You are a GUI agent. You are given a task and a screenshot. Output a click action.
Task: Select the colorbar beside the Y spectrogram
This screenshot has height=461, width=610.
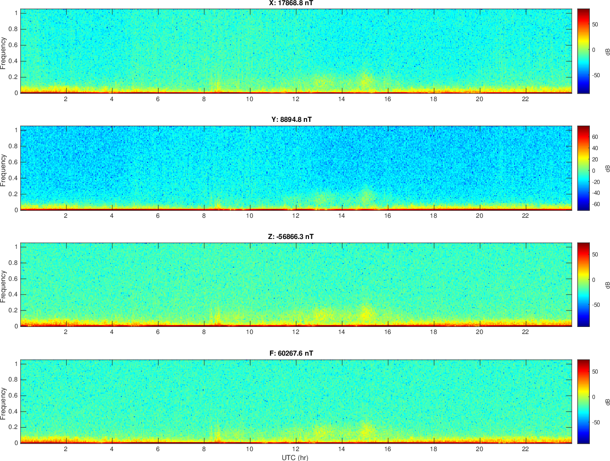[x=583, y=168]
